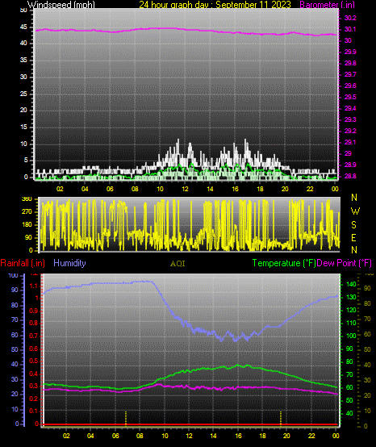Click 28.8 on the barometer axis
Viewport: 376px width, 447px height.
point(350,176)
